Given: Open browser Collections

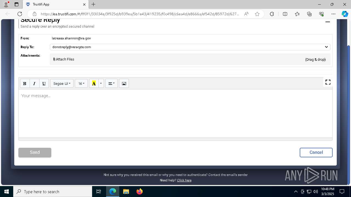Looking at the screenshot, I should (x=309, y=14).
